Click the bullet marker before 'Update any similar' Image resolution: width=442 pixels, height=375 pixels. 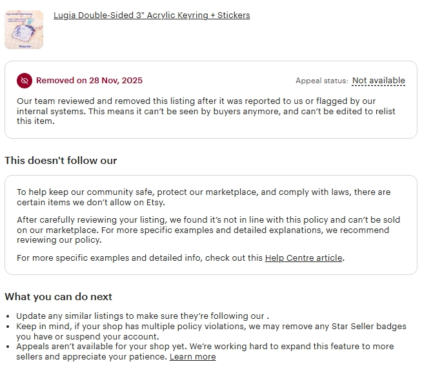[8, 316]
